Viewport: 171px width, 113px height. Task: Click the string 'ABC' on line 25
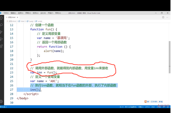pyautogui.click(x=53, y=81)
